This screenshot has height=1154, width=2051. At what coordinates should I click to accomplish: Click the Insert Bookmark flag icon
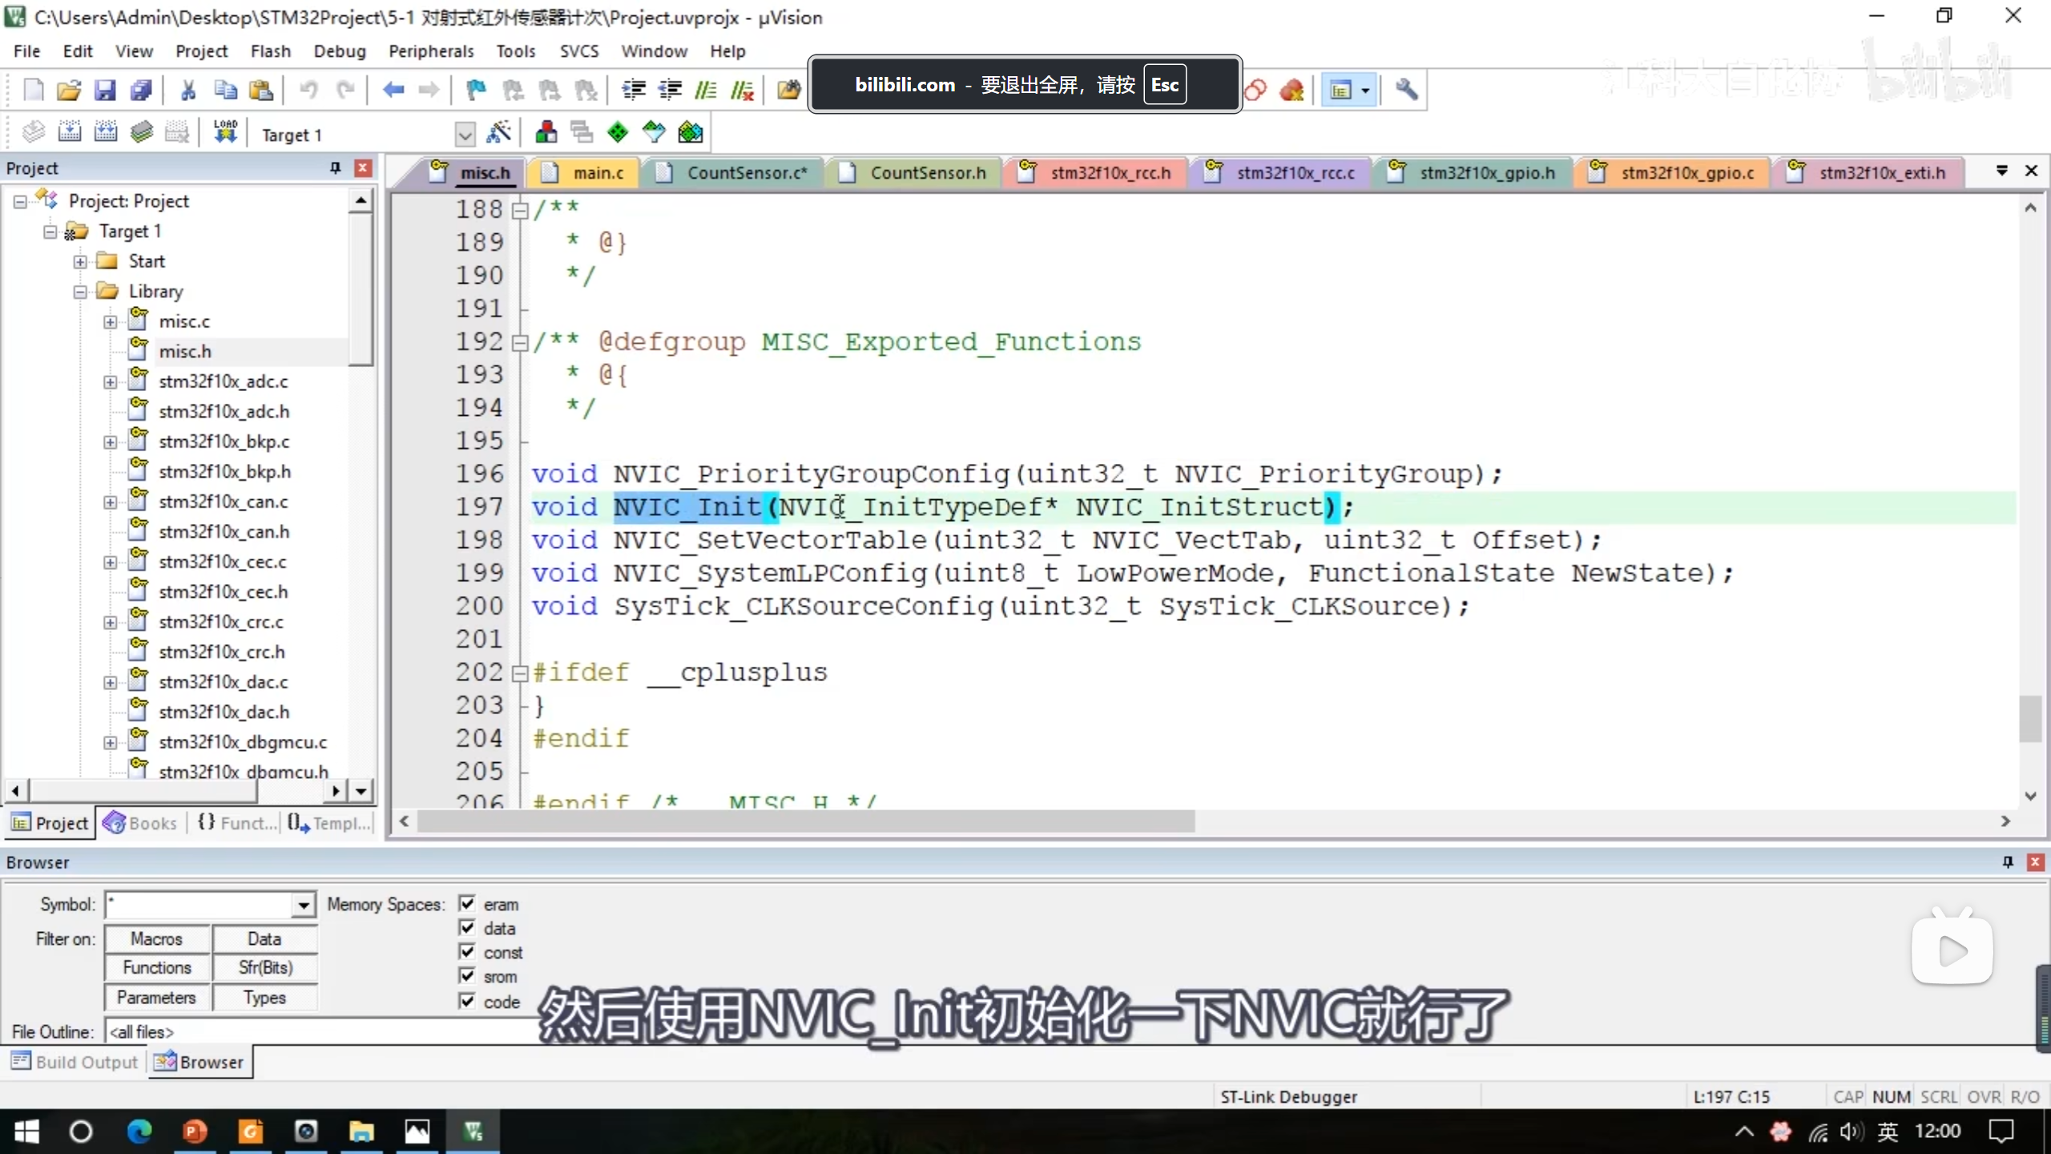pos(476,90)
